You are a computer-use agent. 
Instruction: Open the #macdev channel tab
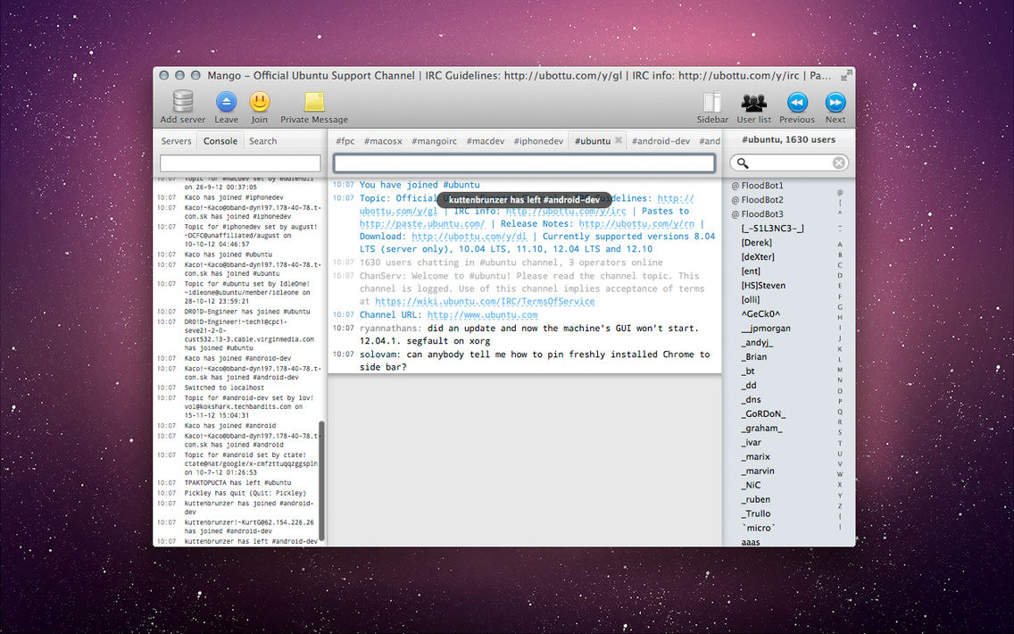point(485,141)
